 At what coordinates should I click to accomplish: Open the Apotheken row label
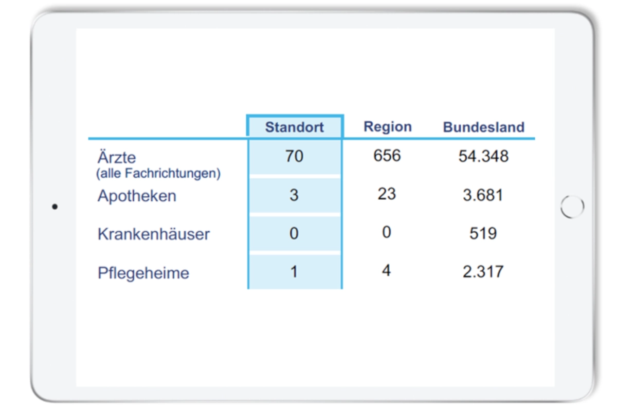pos(137,196)
